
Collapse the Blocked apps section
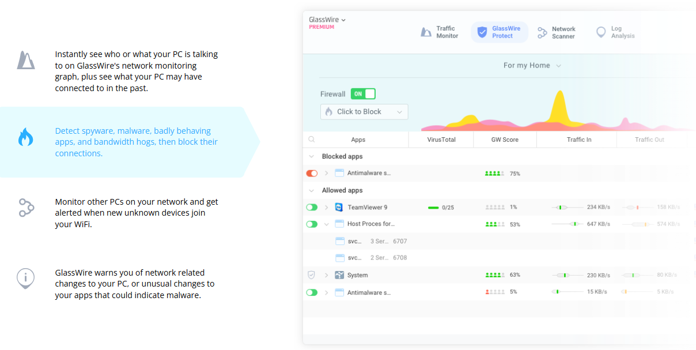tap(312, 156)
